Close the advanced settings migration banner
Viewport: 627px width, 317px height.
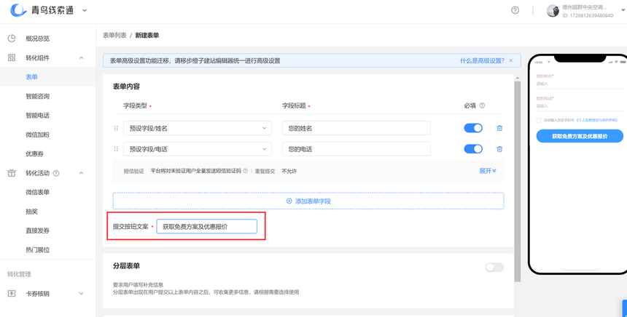[x=511, y=61]
